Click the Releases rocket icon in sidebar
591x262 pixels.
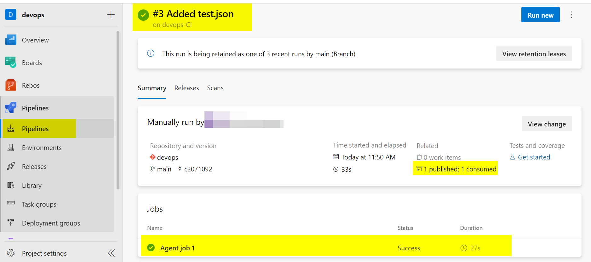tap(11, 166)
